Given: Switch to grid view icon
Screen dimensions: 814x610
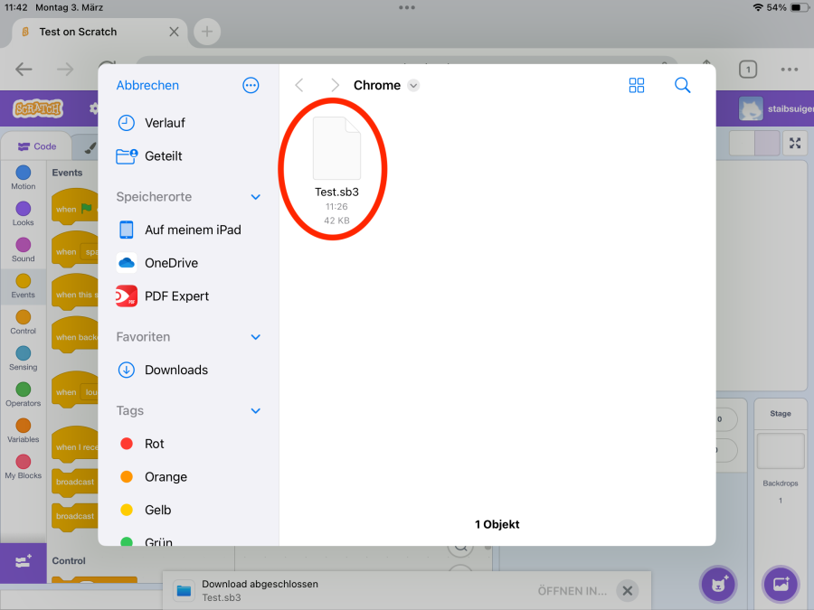Looking at the screenshot, I should click(637, 85).
